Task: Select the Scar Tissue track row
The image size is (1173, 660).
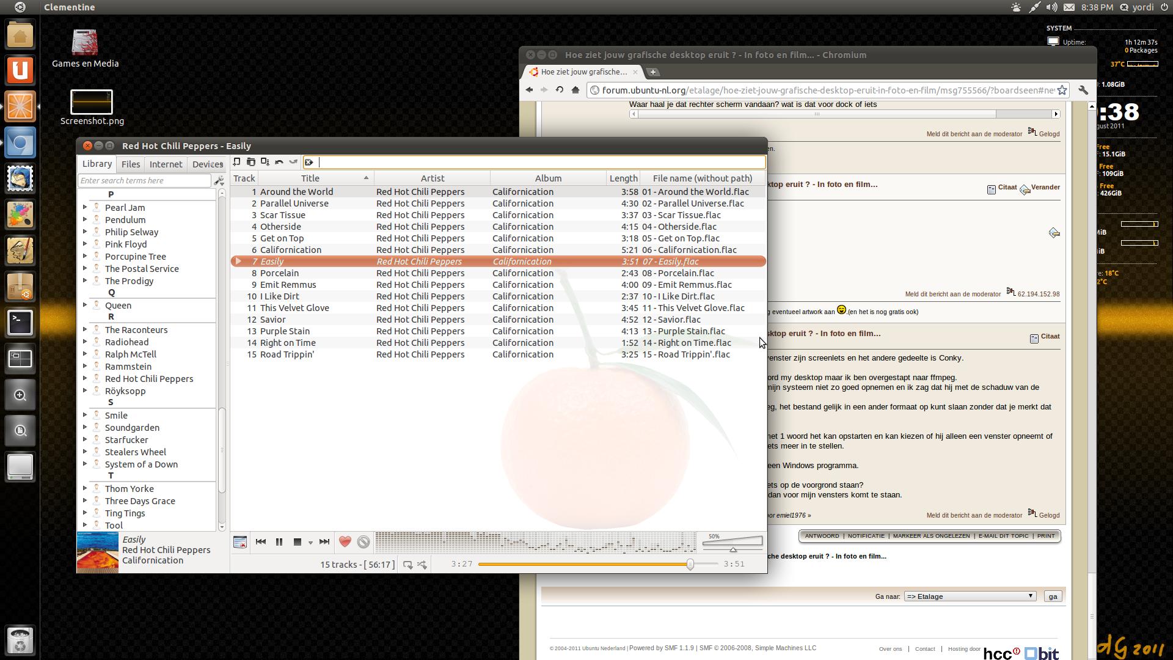Action: [x=498, y=215]
